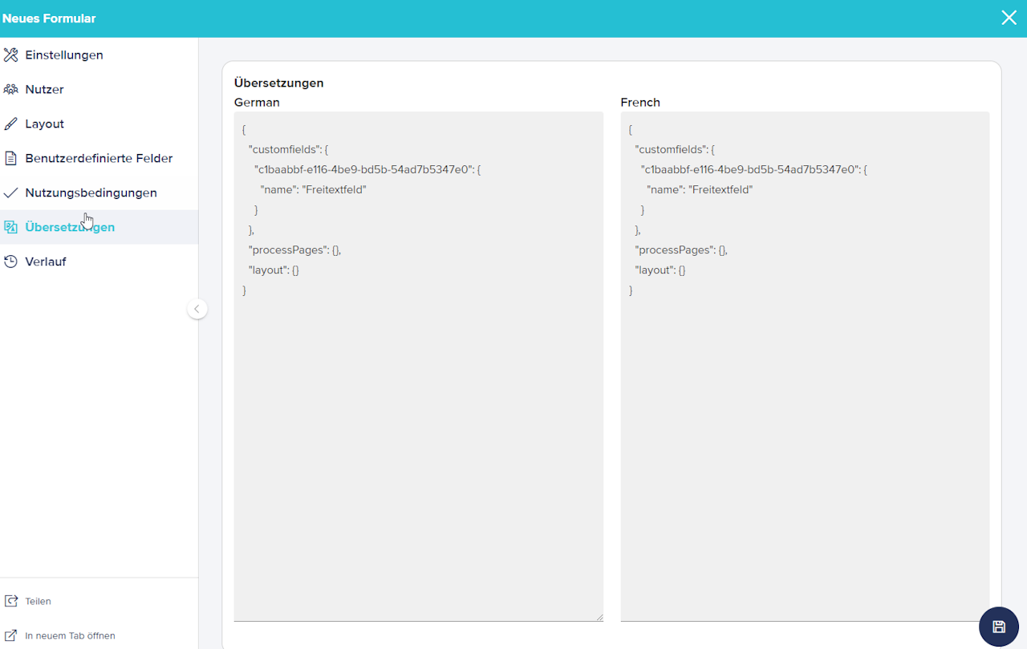This screenshot has height=649, width=1027.
Task: Click the French column label
Action: point(640,103)
